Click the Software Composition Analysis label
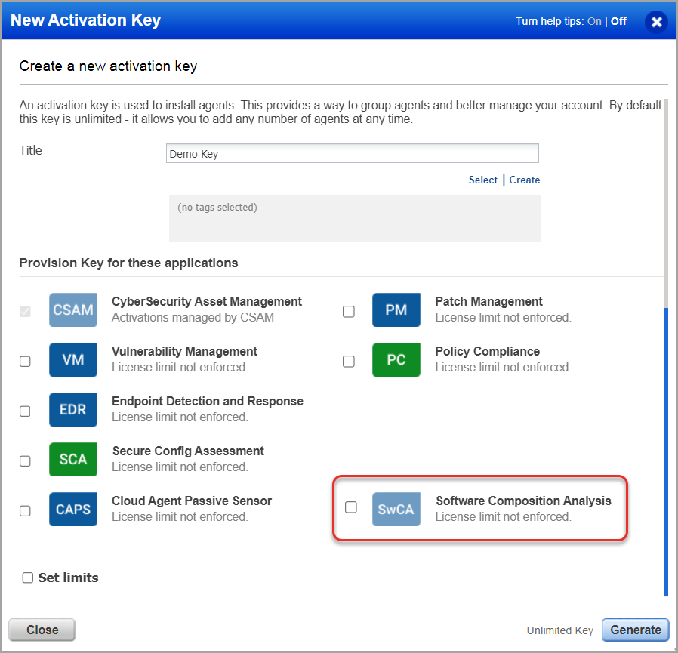The image size is (678, 653). [x=523, y=501]
